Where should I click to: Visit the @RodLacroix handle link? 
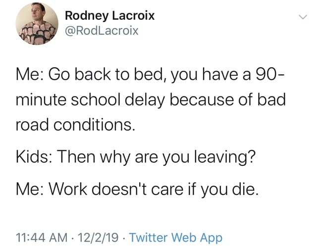[x=102, y=31]
